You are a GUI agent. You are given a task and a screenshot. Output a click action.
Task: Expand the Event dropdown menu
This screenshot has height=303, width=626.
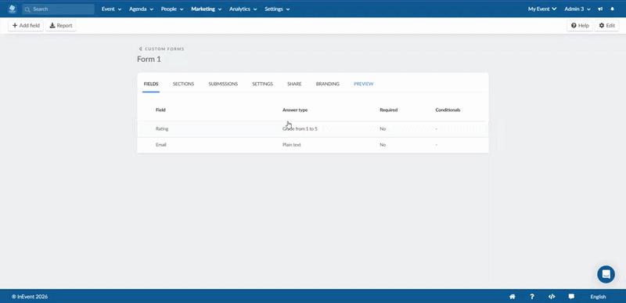pyautogui.click(x=111, y=9)
